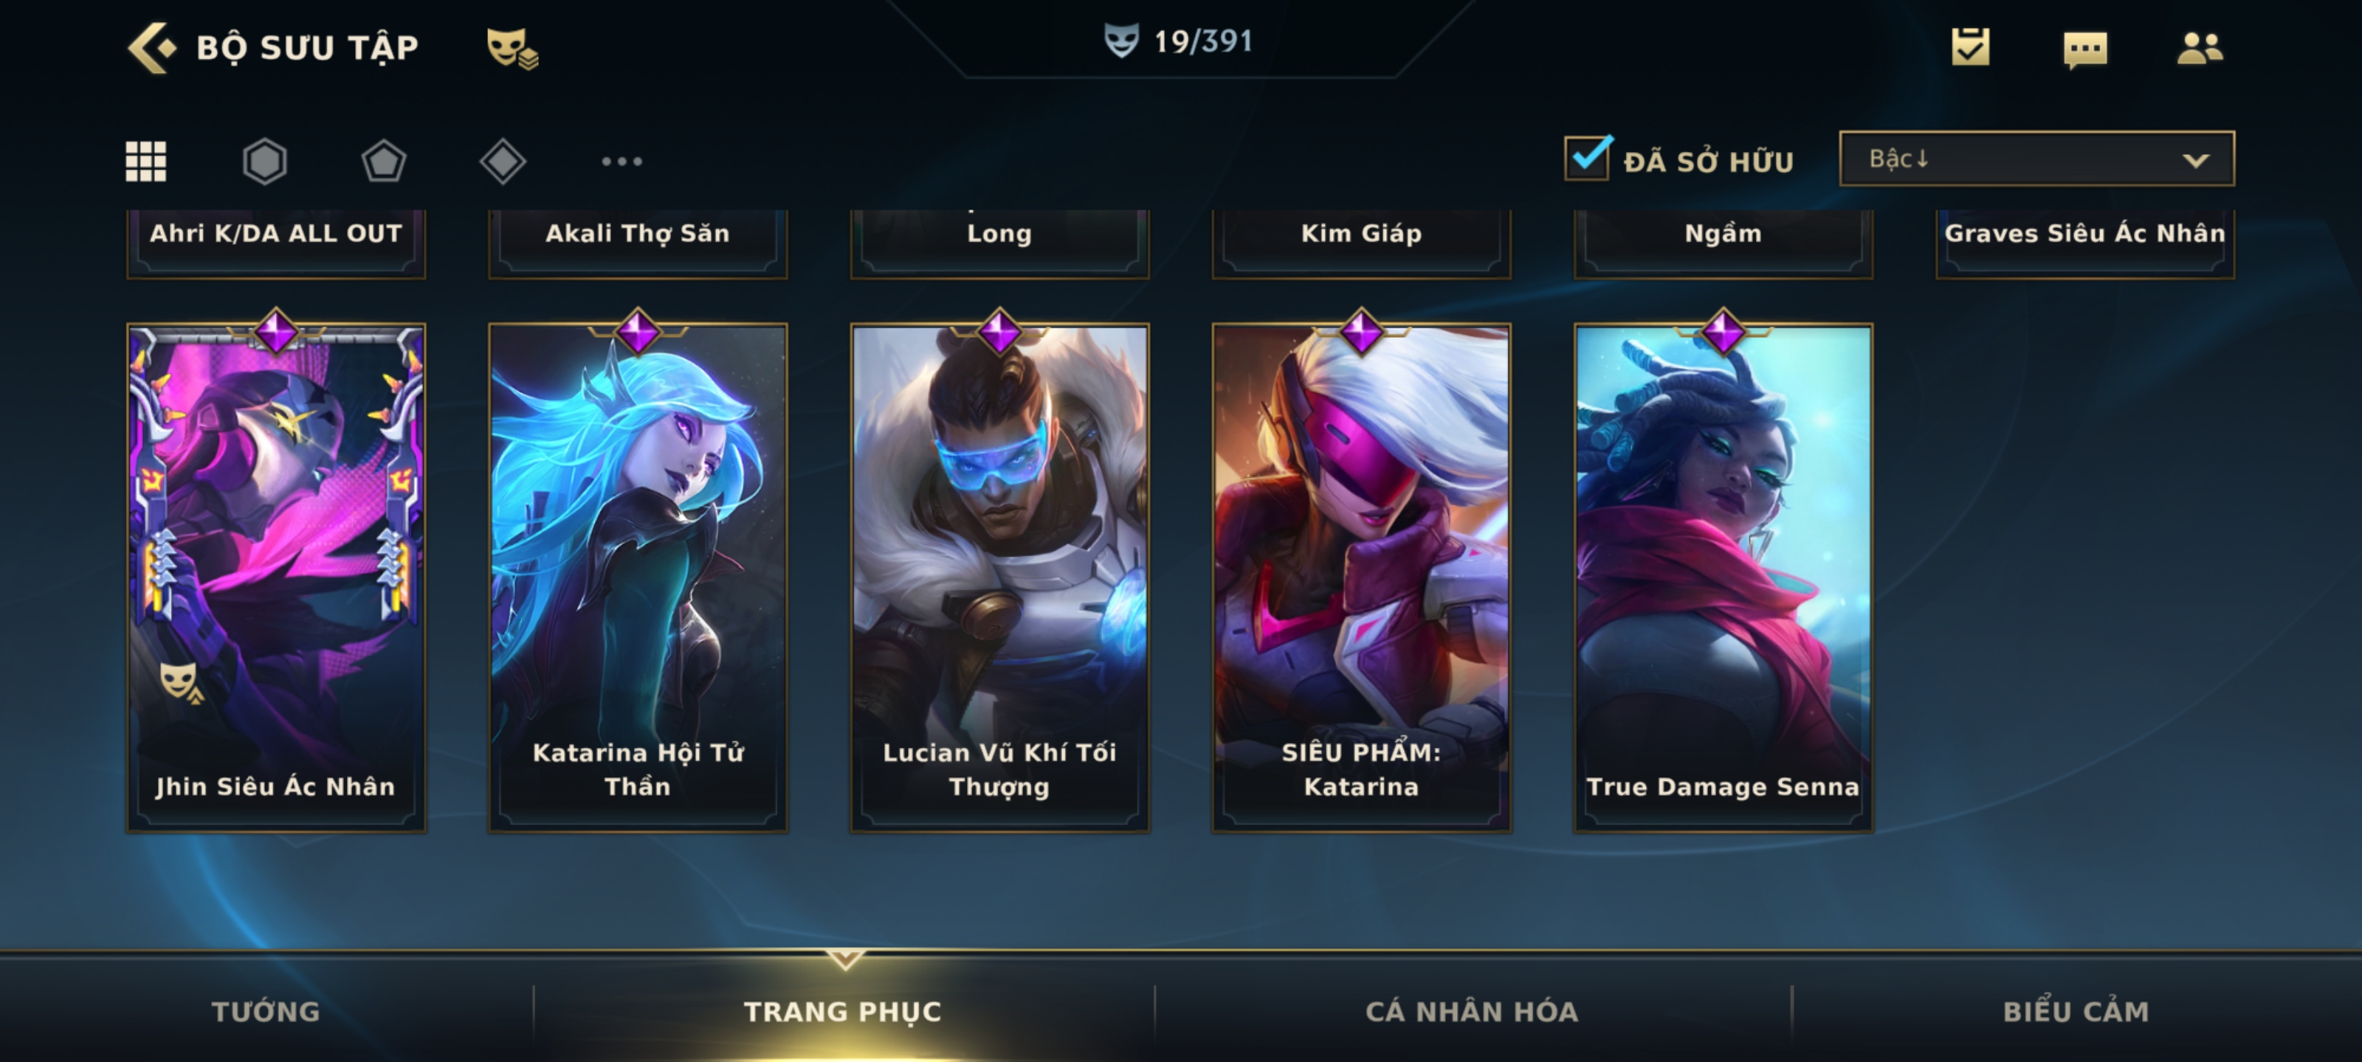The width and height of the screenshot is (2362, 1062).
Task: Select the diamond rarity filter icon
Action: [x=503, y=162]
